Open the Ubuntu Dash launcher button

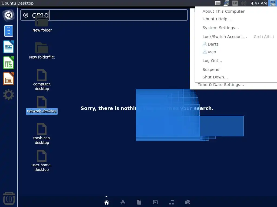click(8, 15)
